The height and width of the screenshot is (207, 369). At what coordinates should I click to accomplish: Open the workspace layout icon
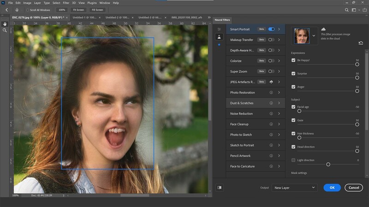(x=354, y=10)
